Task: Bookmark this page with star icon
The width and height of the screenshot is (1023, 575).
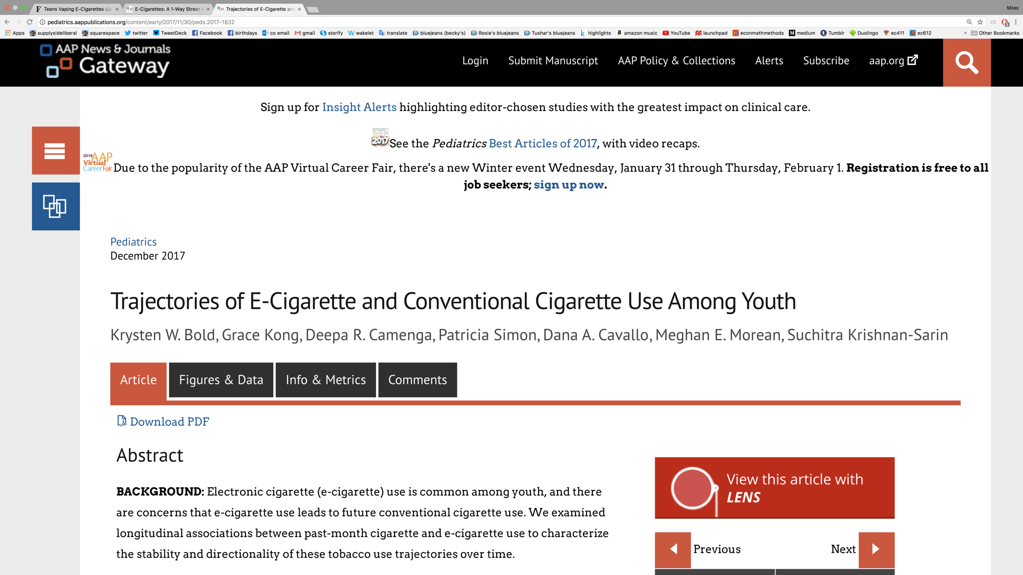Action: (980, 22)
